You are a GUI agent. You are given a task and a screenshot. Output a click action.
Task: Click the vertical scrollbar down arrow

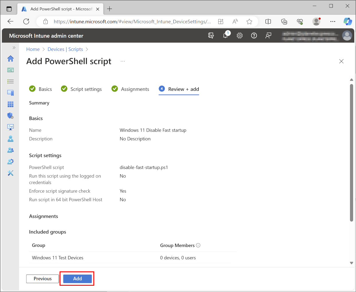pos(351,263)
